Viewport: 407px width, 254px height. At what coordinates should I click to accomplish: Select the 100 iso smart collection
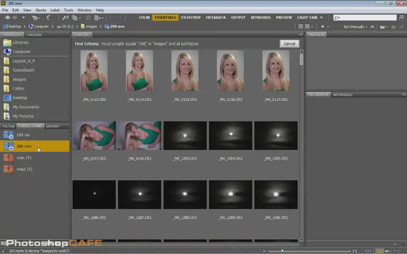click(35, 135)
